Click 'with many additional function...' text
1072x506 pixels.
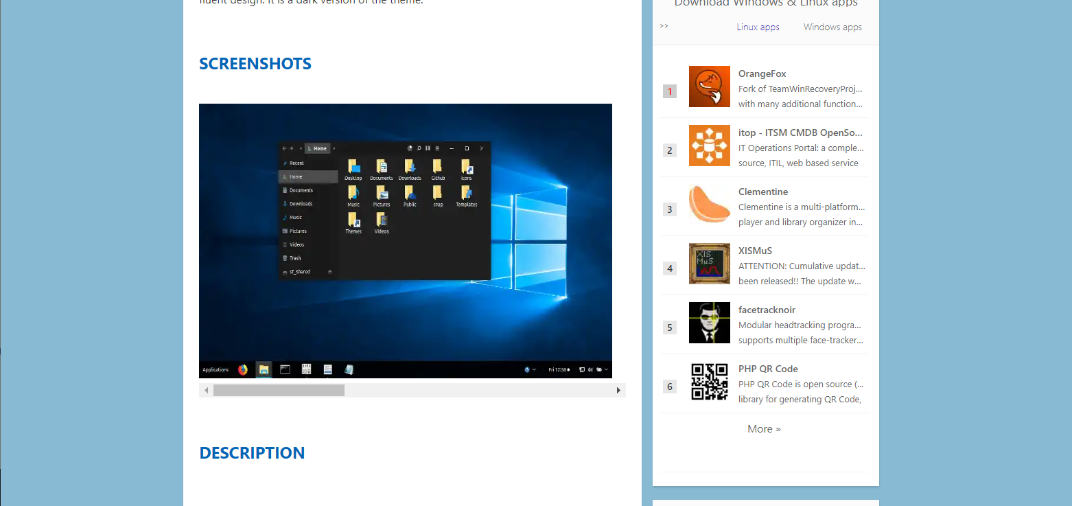coord(801,104)
